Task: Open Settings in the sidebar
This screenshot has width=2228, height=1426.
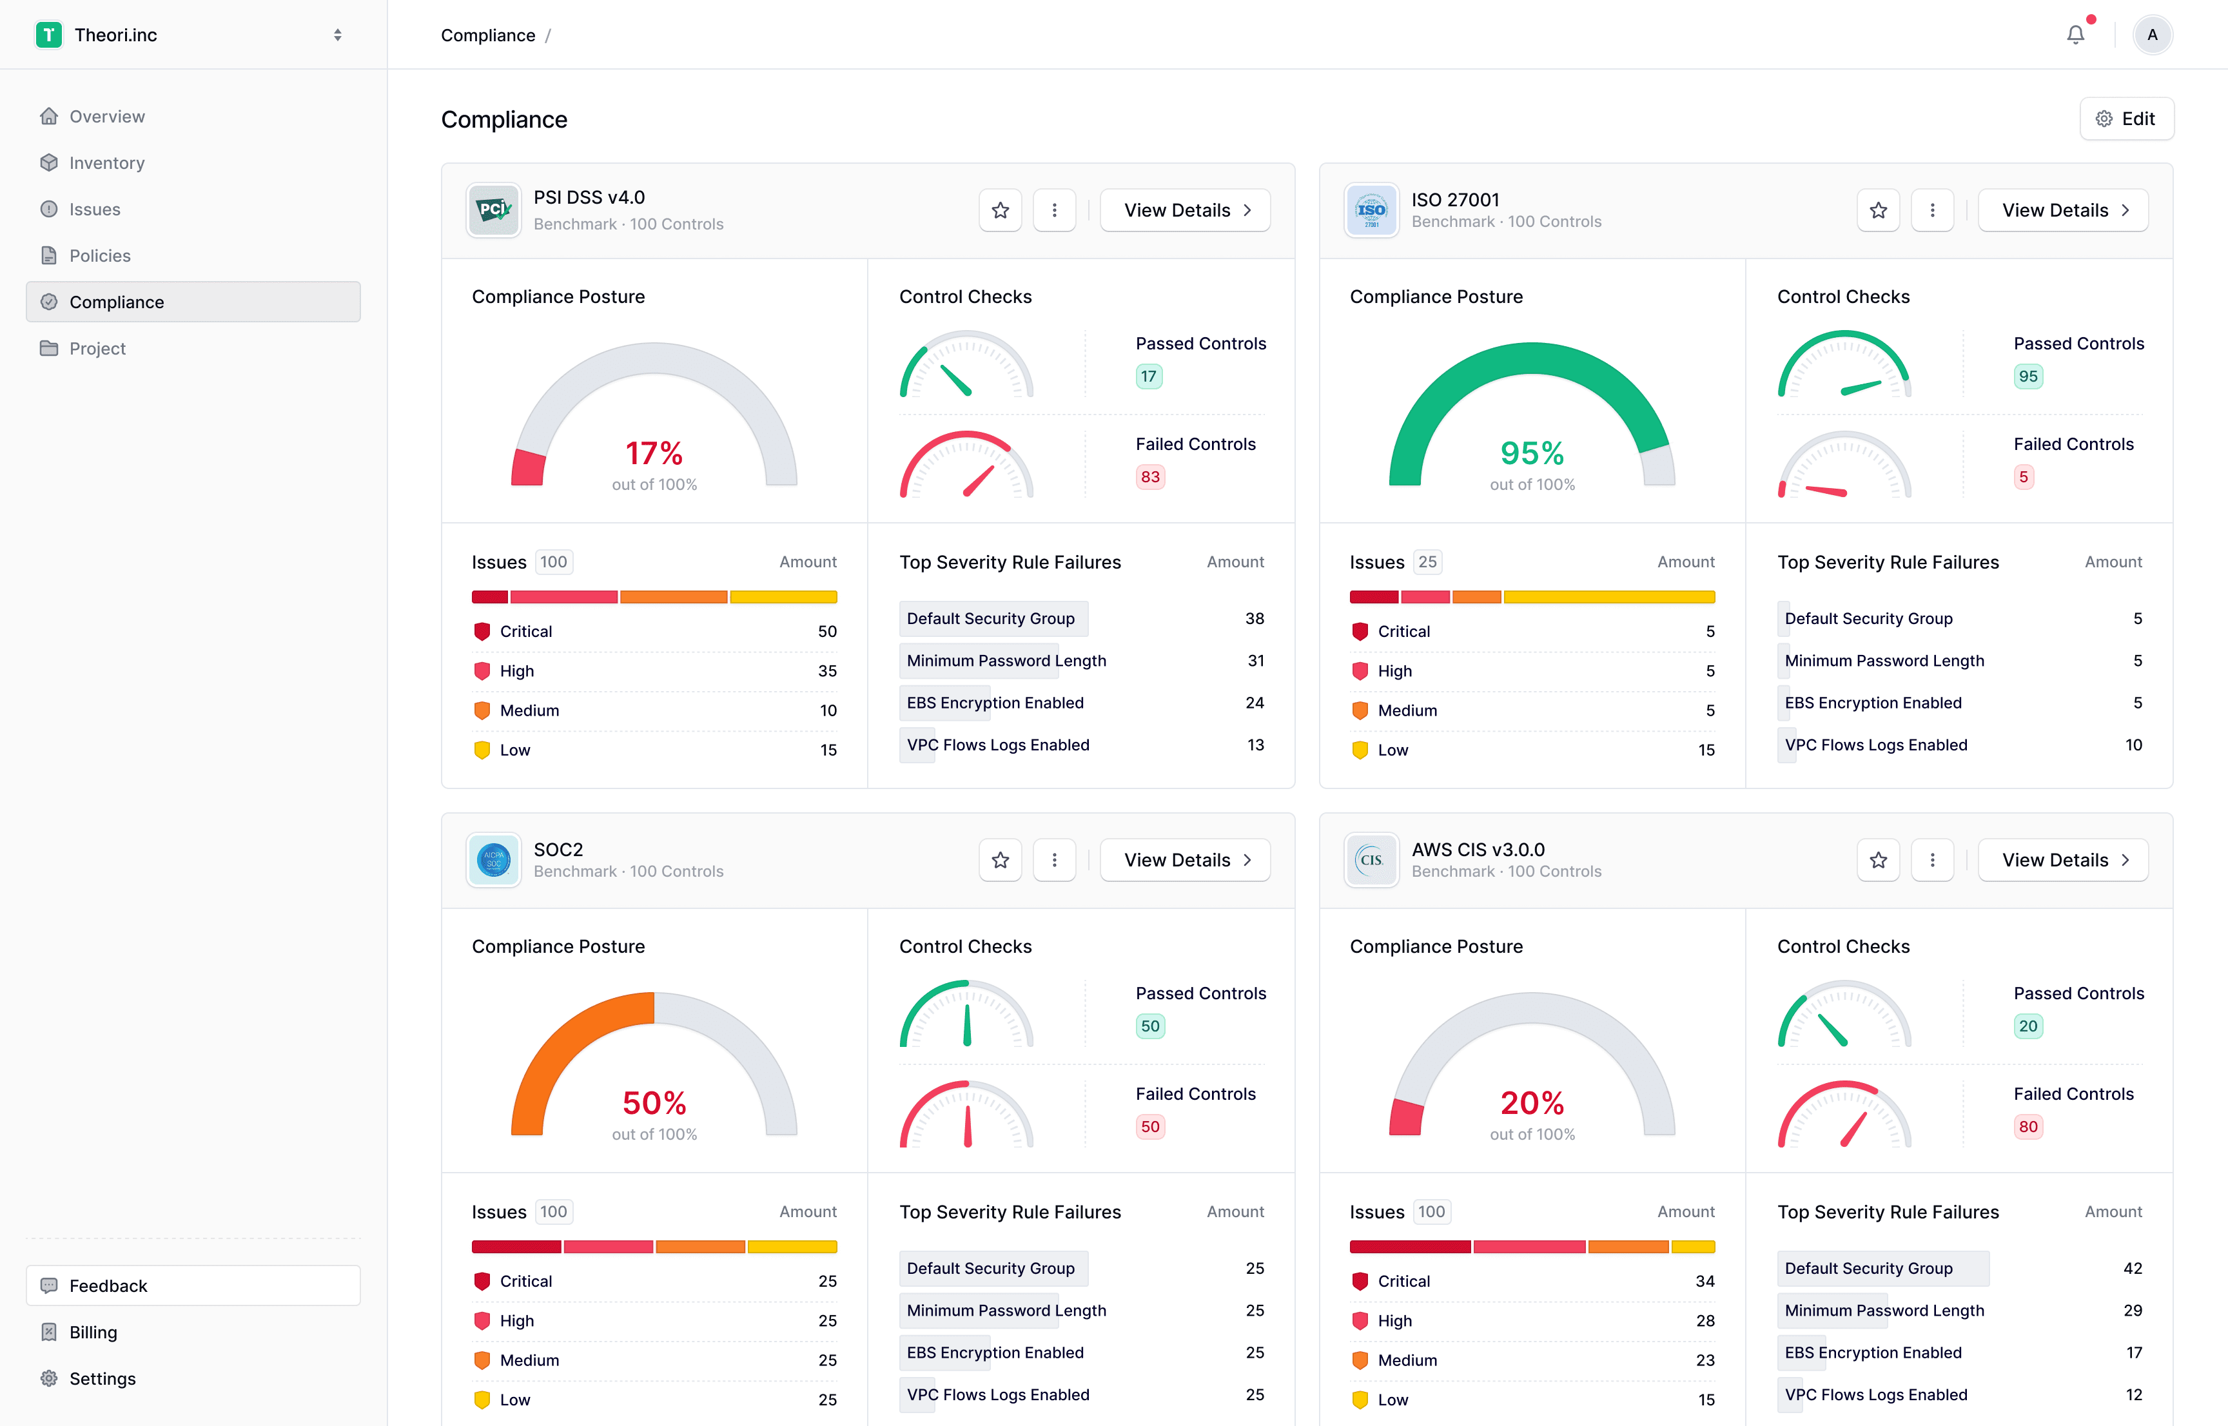Action: click(x=193, y=1378)
